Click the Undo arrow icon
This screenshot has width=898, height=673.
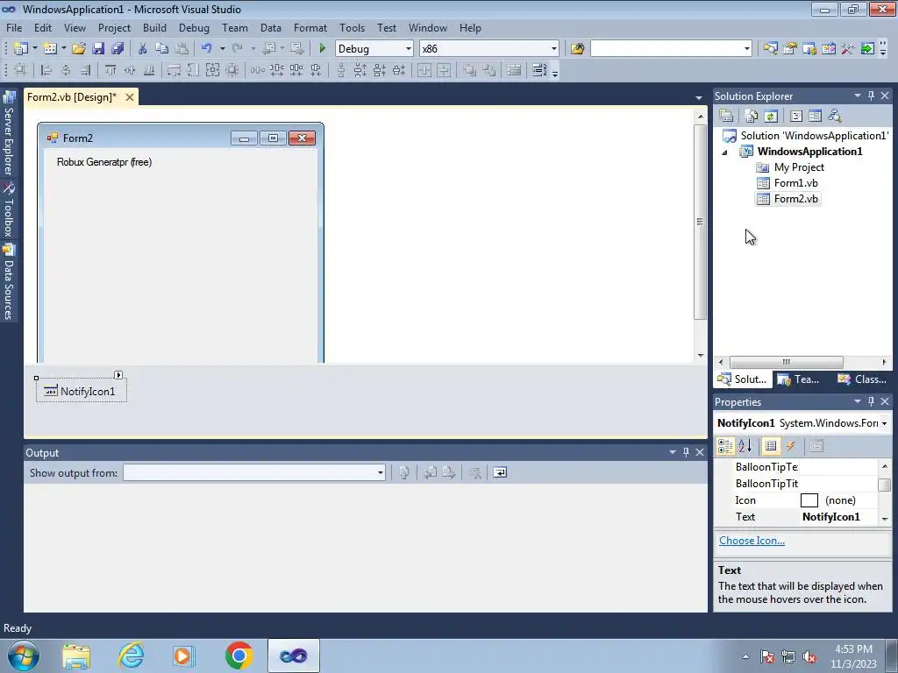pos(207,49)
